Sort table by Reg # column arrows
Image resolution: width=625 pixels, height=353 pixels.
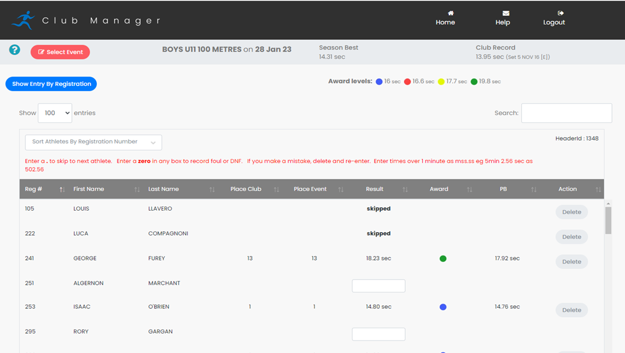[x=62, y=189]
